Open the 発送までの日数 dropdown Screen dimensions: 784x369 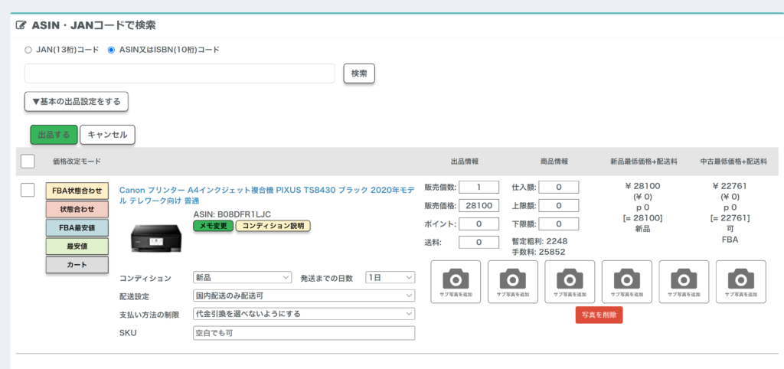[390, 277]
